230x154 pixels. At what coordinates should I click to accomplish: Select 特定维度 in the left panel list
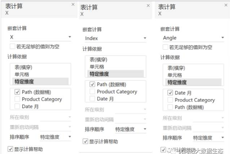[x=40, y=82]
